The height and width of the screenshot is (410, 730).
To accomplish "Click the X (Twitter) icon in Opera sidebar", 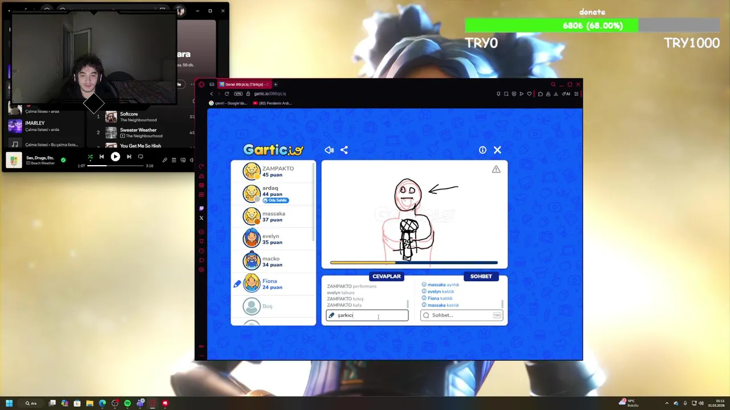I will coord(201,218).
